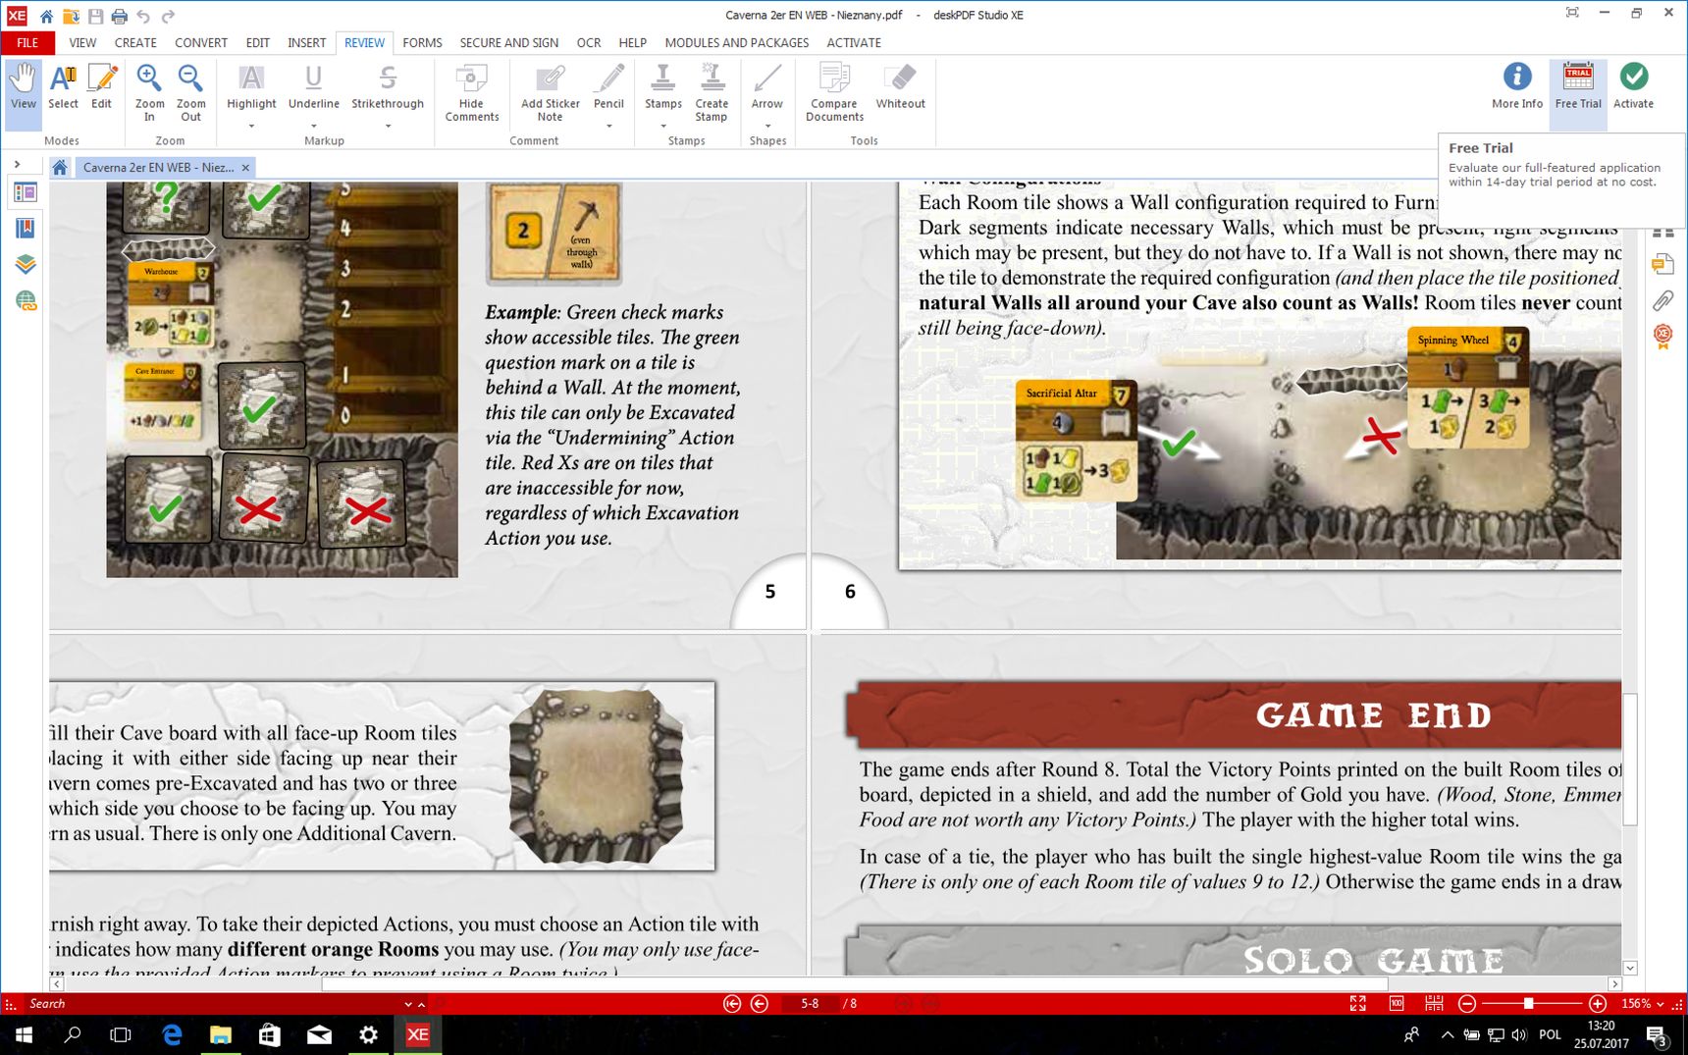Click the Open folder quick access icon
Screen dimensions: 1688x1055
71,16
